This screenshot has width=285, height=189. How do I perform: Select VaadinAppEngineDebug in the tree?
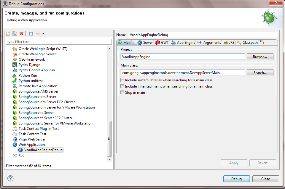43,150
